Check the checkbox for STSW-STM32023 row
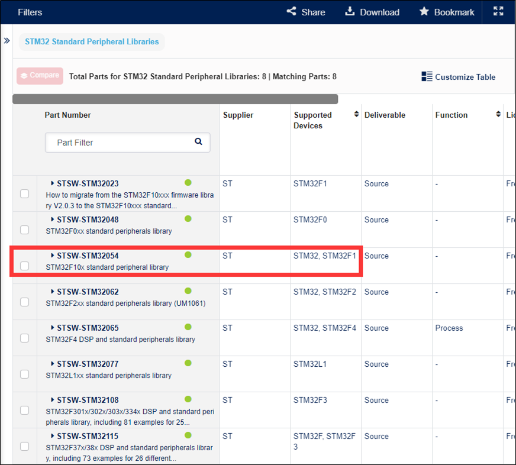The width and height of the screenshot is (516, 465). pyautogui.click(x=24, y=193)
